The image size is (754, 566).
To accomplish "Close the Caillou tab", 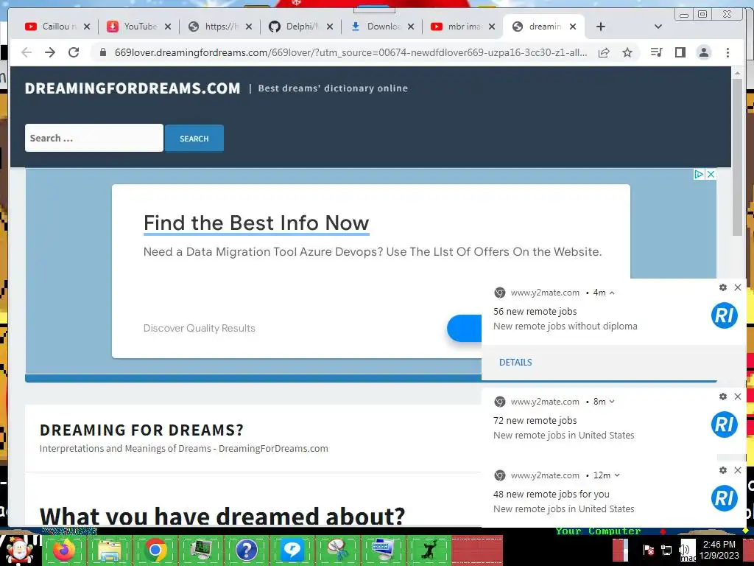I will (87, 27).
